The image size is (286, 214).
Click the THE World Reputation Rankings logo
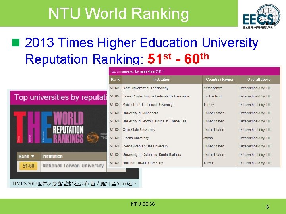(x=49, y=127)
